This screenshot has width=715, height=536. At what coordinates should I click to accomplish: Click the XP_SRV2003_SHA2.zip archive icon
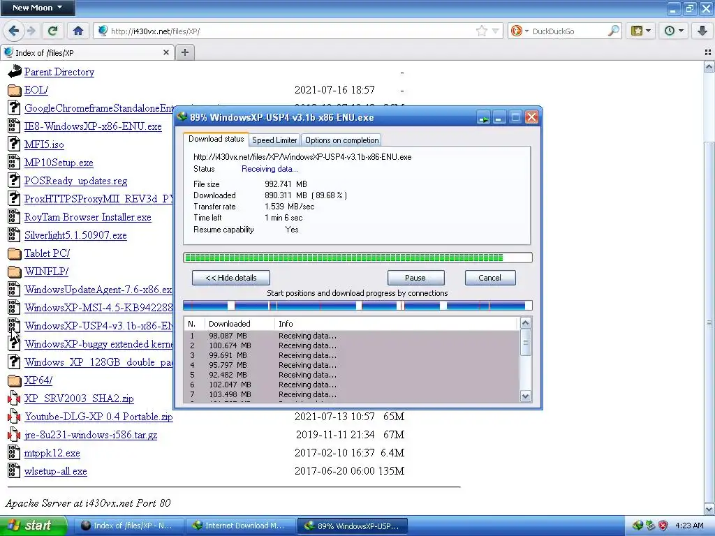pos(14,399)
